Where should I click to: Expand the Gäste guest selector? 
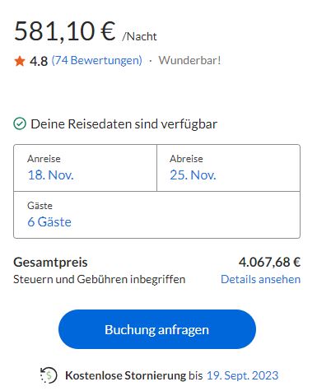pyautogui.click(x=156, y=215)
